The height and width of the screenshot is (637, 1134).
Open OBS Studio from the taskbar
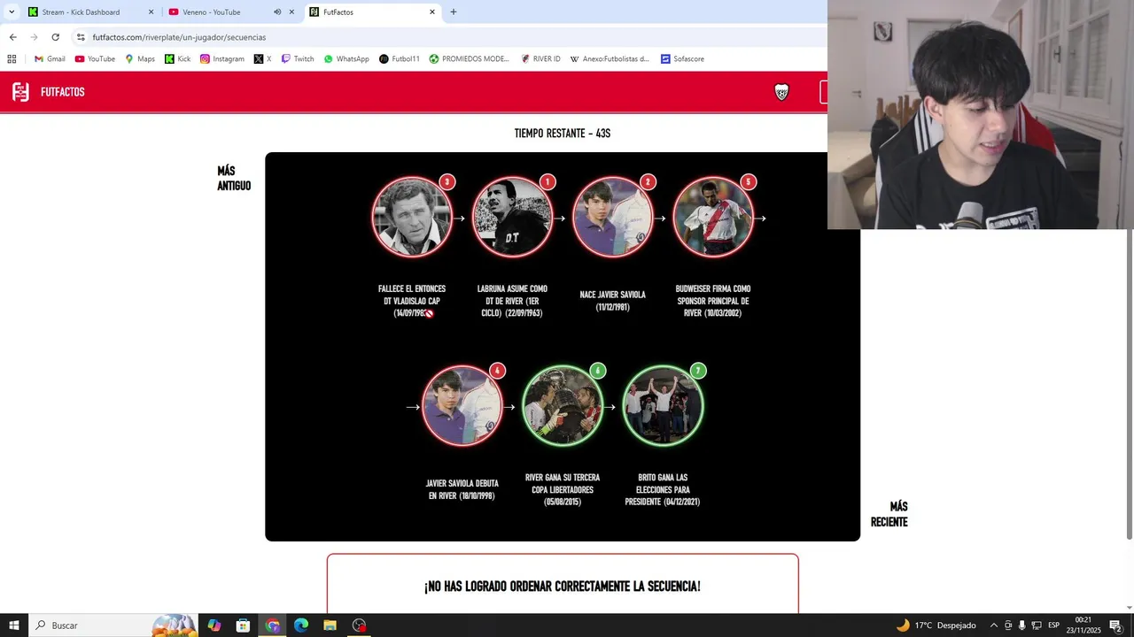tap(359, 625)
